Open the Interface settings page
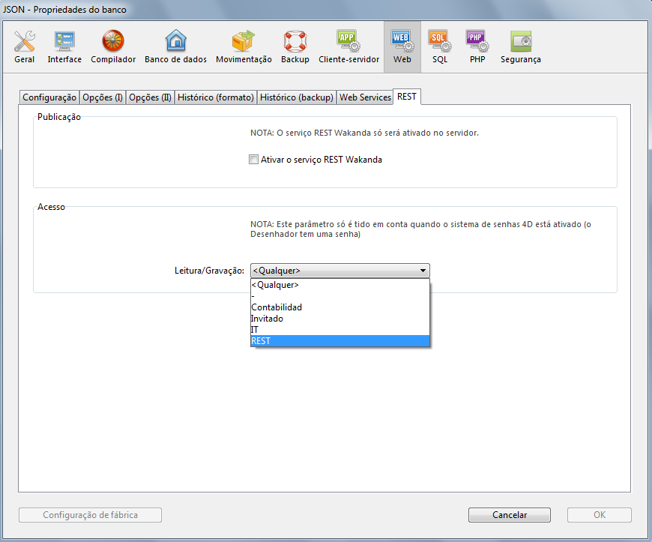The height and width of the screenshot is (542, 652). [64, 47]
